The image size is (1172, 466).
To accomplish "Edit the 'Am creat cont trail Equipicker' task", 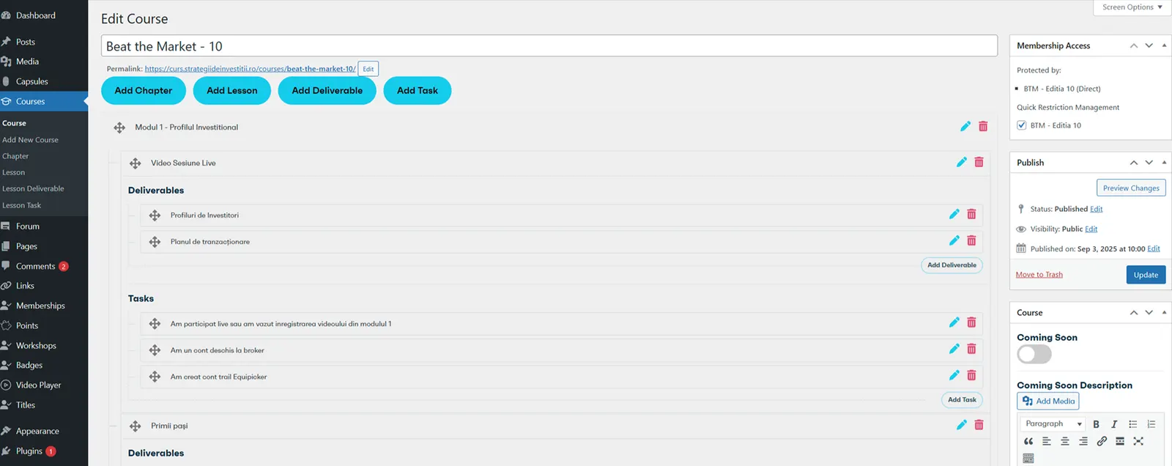I will point(954,375).
